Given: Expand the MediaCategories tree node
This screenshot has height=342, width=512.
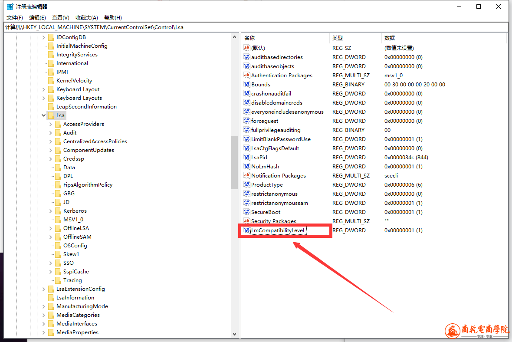Looking at the screenshot, I should pyautogui.click(x=43, y=315).
